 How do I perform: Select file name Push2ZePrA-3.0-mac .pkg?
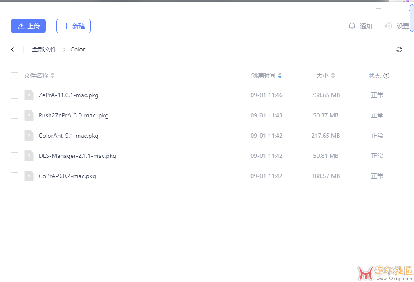tap(73, 116)
